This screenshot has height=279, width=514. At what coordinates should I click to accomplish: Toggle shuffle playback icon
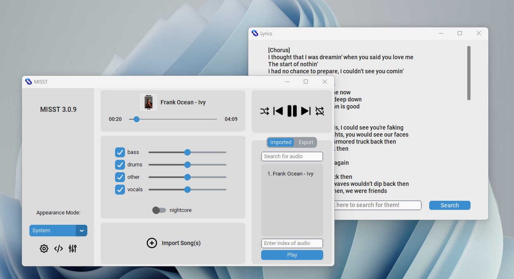click(264, 111)
